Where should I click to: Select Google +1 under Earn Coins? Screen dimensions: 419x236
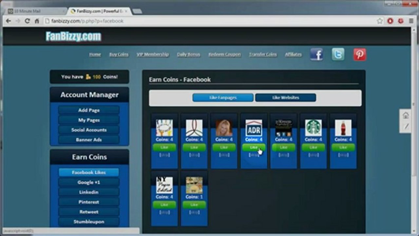point(89,182)
